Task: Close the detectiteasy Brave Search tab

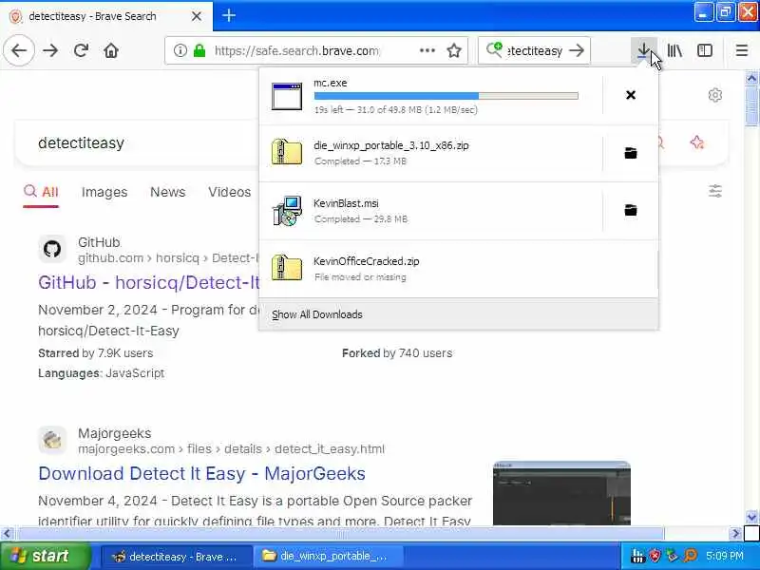Action: (197, 16)
